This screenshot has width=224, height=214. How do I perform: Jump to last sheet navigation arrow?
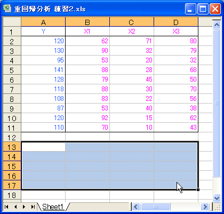click(x=33, y=207)
